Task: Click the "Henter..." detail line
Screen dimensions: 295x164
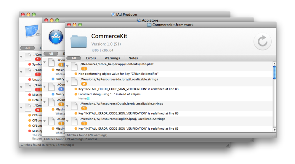Action: click(x=84, y=98)
